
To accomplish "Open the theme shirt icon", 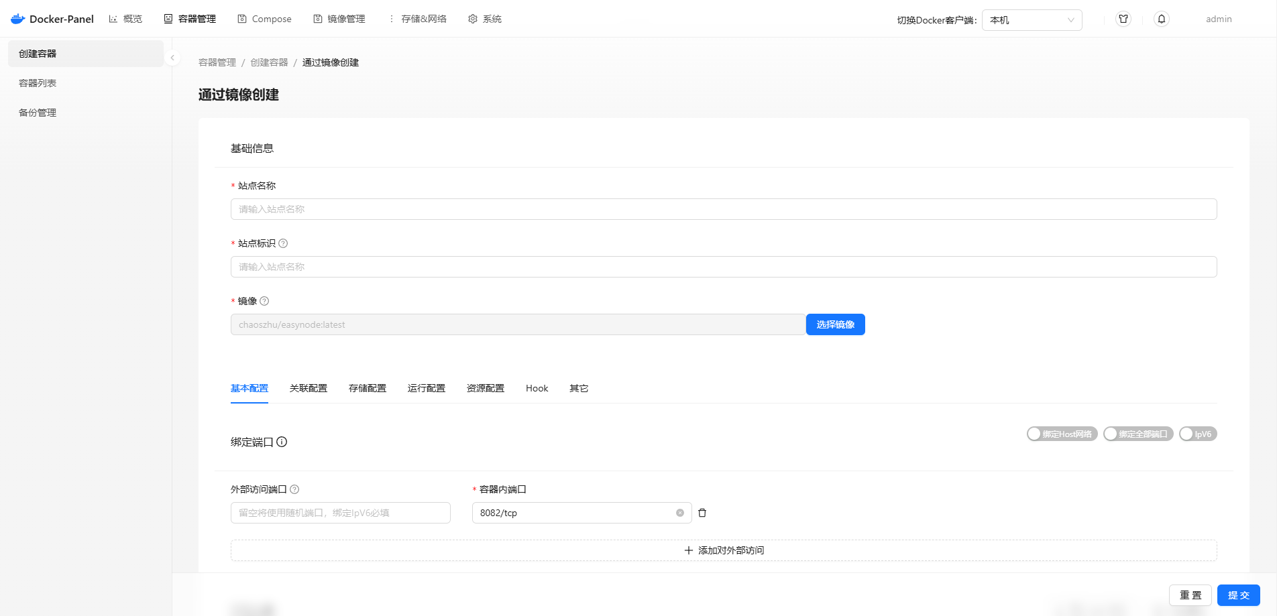I will pyautogui.click(x=1123, y=19).
